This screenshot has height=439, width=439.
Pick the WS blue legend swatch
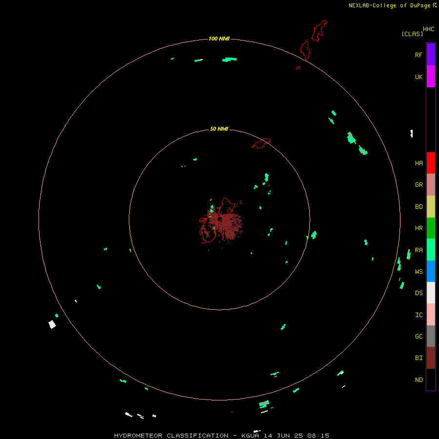click(431, 271)
